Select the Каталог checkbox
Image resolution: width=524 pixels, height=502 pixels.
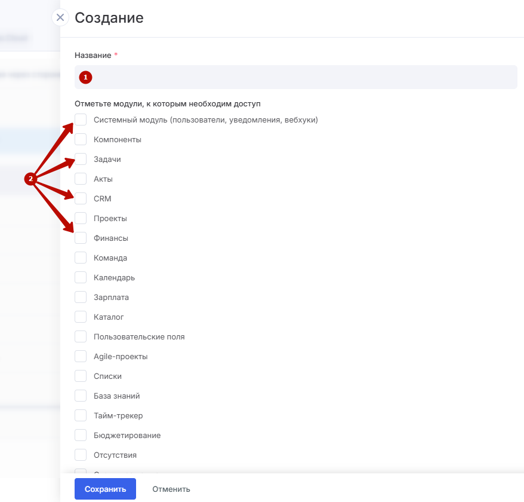(x=81, y=317)
